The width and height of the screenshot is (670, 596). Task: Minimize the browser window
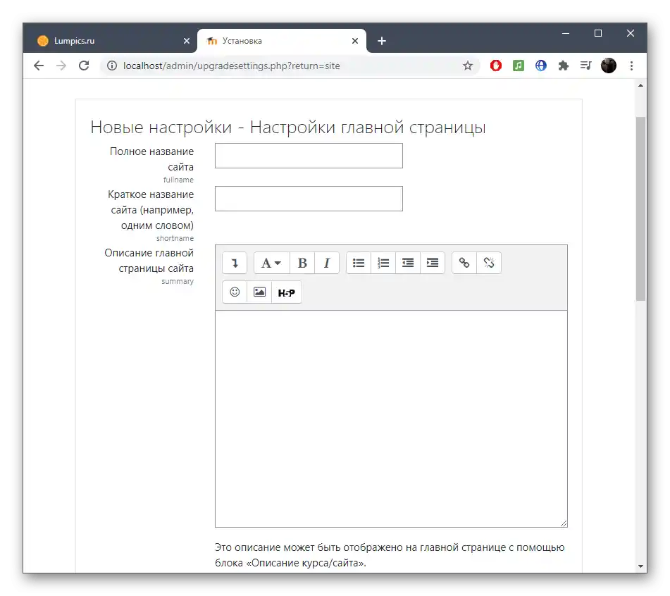tap(566, 33)
